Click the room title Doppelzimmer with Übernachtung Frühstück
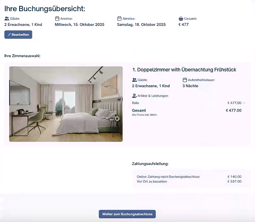The height and width of the screenshot is (222, 255). 184,70
